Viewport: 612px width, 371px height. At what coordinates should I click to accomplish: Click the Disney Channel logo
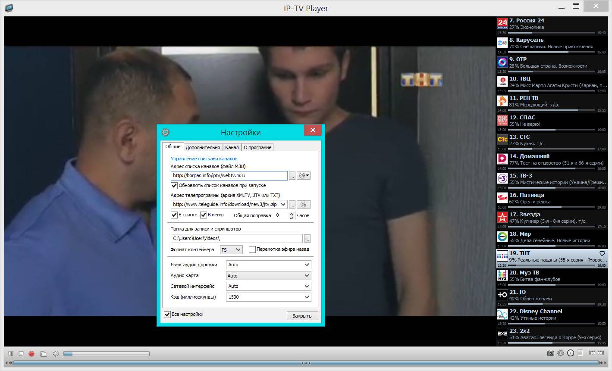click(502, 314)
